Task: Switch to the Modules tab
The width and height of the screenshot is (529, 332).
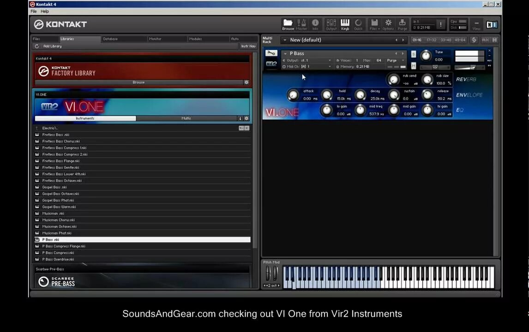Action: click(x=208, y=39)
